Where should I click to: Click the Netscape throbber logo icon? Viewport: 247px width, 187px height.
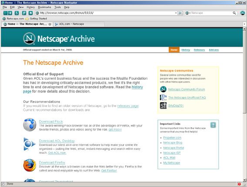243,13
